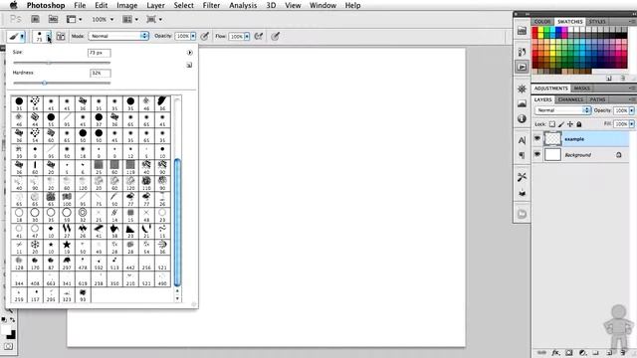
Task: Select the brush labeled 663
Action: pos(51,278)
